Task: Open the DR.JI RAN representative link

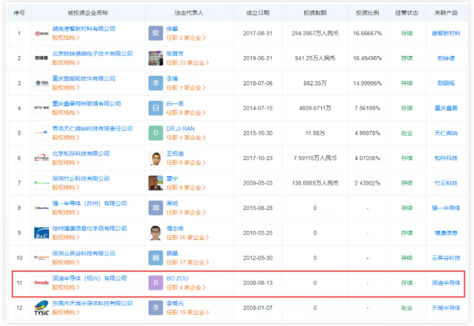Action: (181, 129)
